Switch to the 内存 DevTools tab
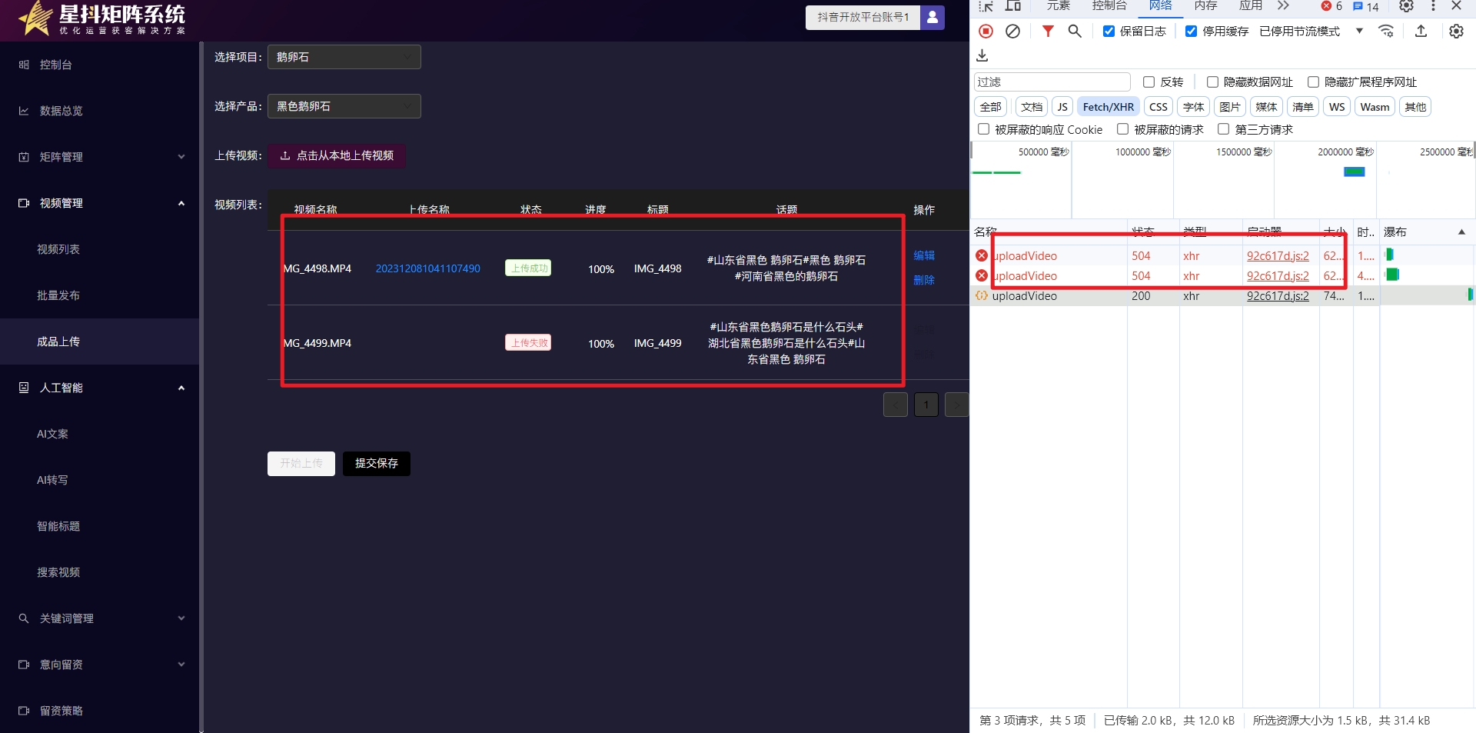This screenshot has width=1476, height=733. [x=1205, y=5]
